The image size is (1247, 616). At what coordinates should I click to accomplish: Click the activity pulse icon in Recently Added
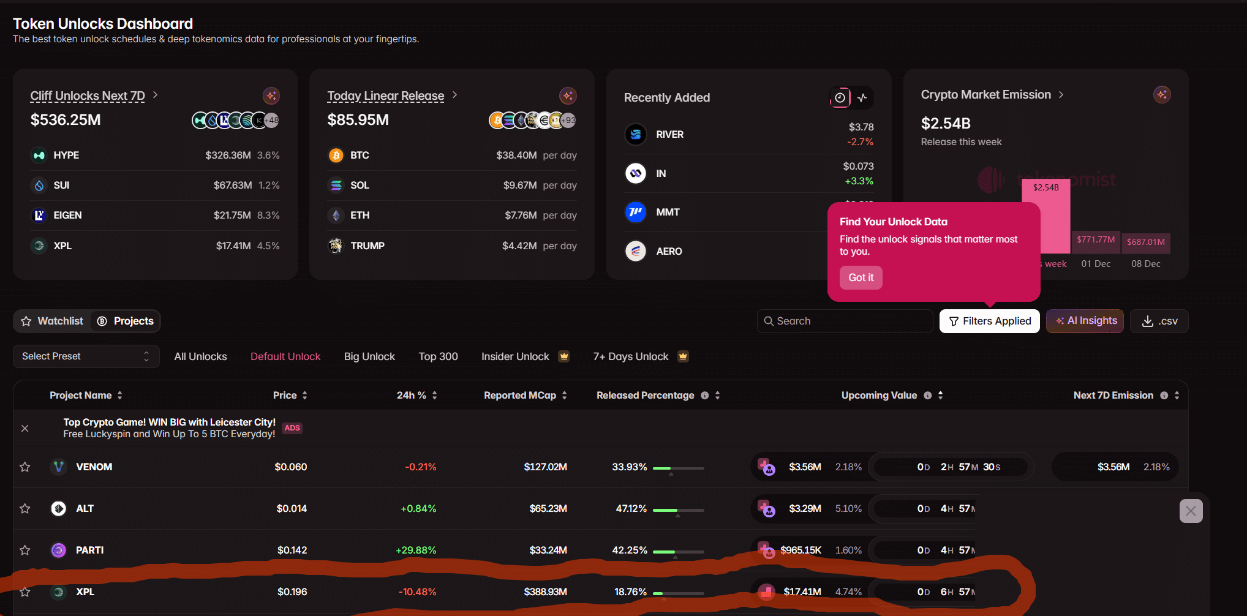pos(863,97)
